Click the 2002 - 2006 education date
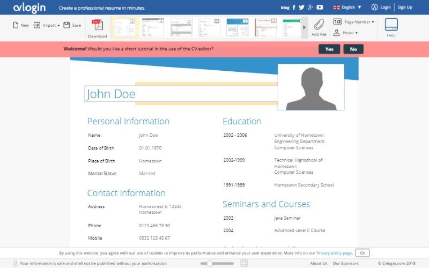Screen dimensions: 429x268 [235, 135]
